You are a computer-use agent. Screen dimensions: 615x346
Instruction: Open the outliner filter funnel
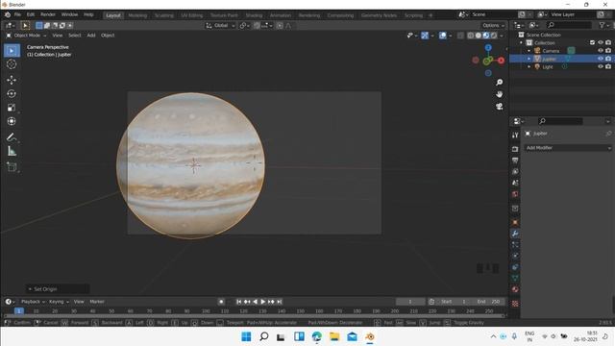603,25
